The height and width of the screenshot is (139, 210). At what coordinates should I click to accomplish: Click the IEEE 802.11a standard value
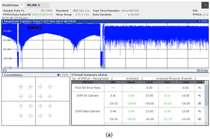click(81, 11)
